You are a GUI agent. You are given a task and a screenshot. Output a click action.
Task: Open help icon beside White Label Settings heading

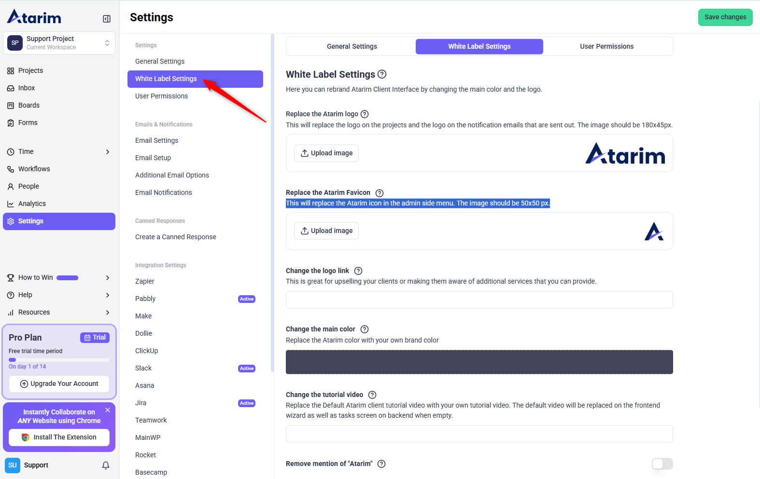pos(382,74)
